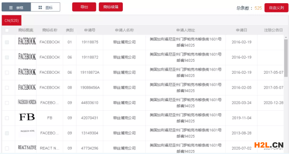Viewport: 289px width, 154px height.
Task: Click the 导出 export button
Action: 84,7
